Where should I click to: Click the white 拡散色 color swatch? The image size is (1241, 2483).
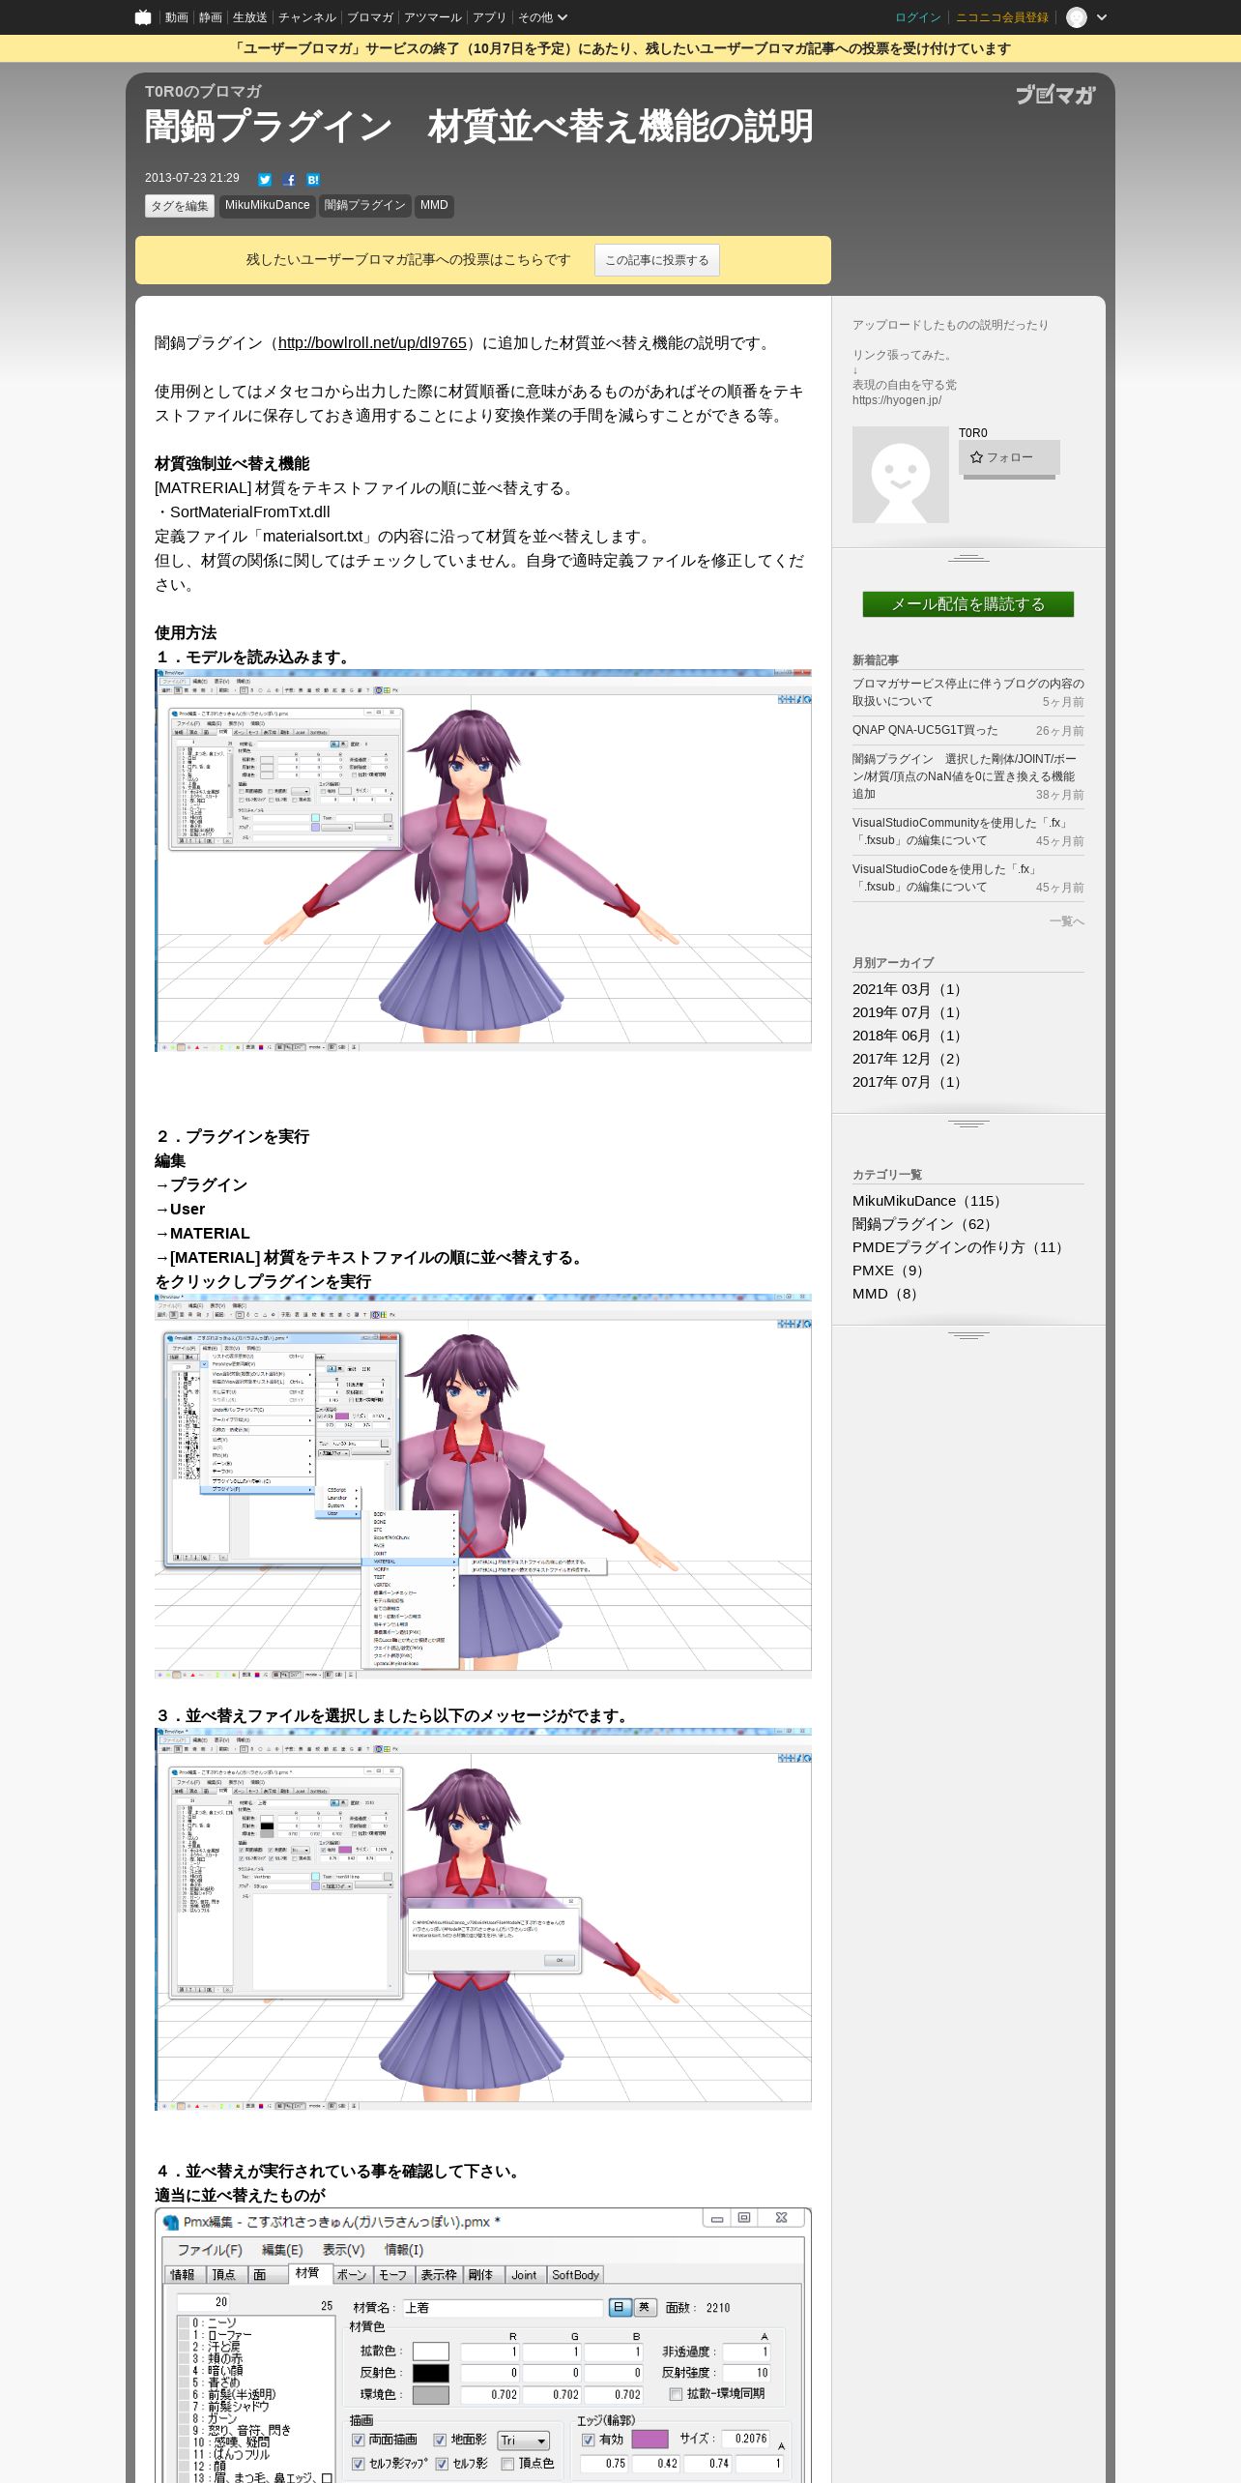pos(431,2352)
